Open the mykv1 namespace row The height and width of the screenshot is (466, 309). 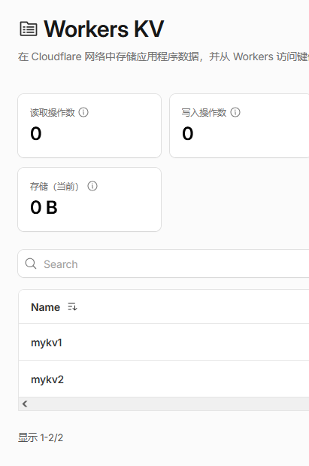point(164,342)
